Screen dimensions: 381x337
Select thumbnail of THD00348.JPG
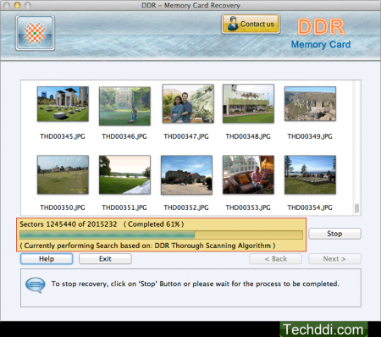[248, 103]
